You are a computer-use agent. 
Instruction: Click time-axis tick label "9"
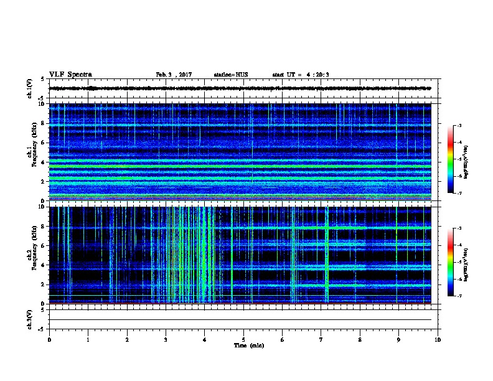[398, 340]
